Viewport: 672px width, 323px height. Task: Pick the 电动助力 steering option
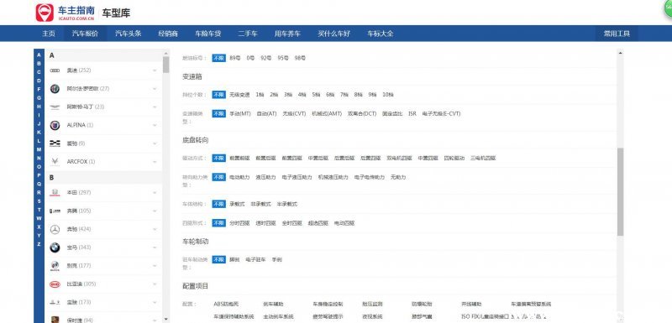point(239,177)
